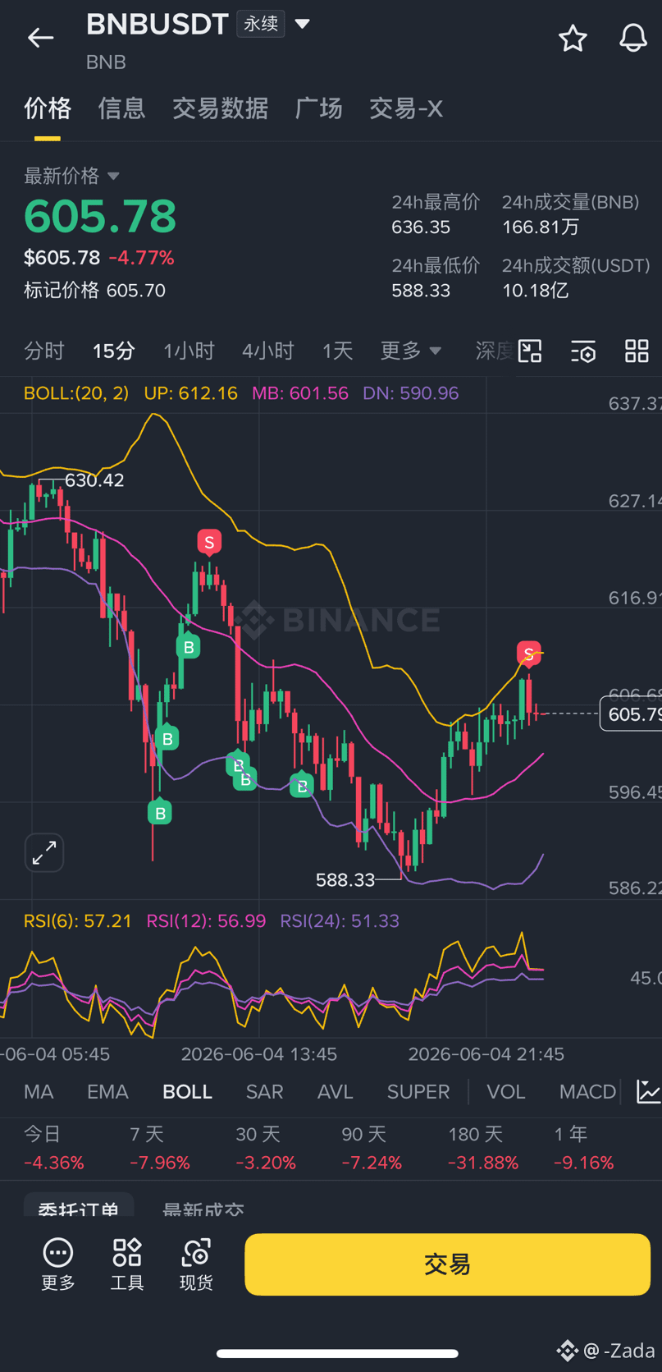Tap the RSI(6): 57.21 label
The width and height of the screenshot is (662, 1372).
point(78,920)
